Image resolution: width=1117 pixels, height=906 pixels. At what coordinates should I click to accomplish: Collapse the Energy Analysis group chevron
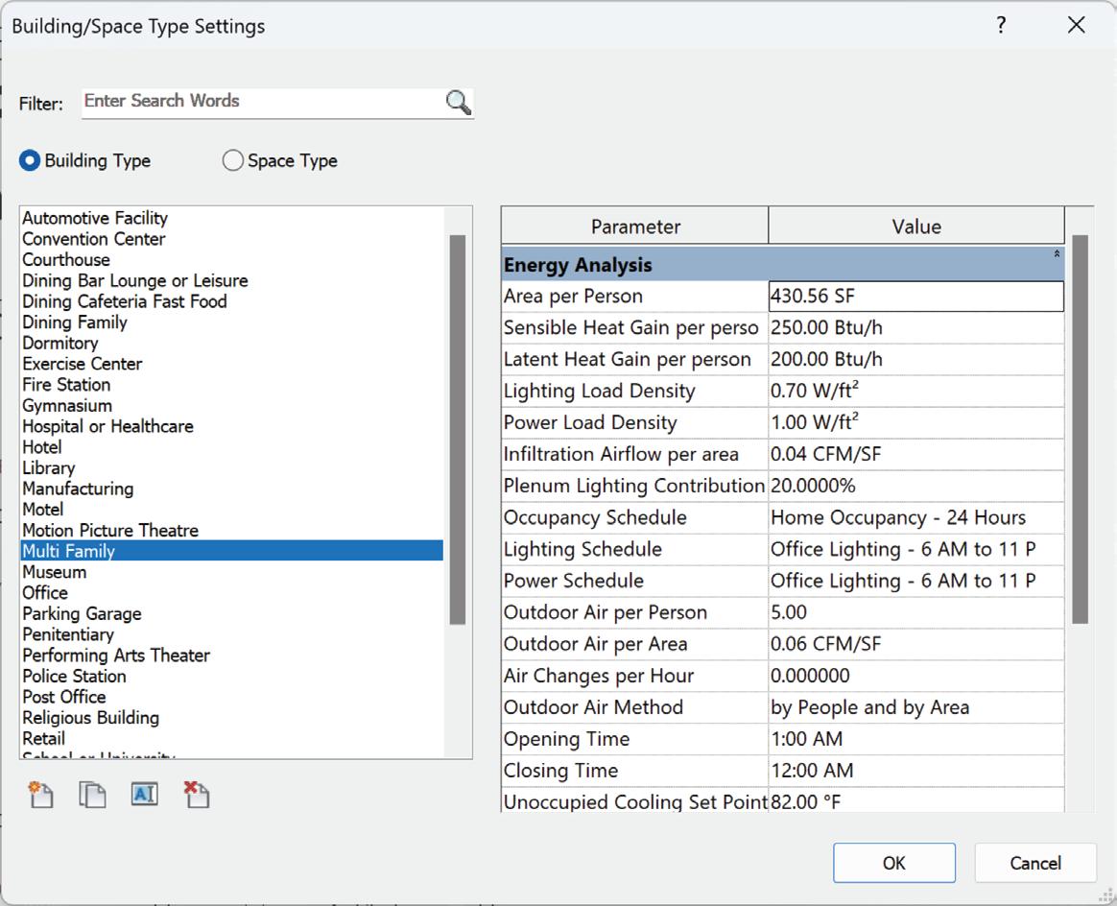[1057, 255]
